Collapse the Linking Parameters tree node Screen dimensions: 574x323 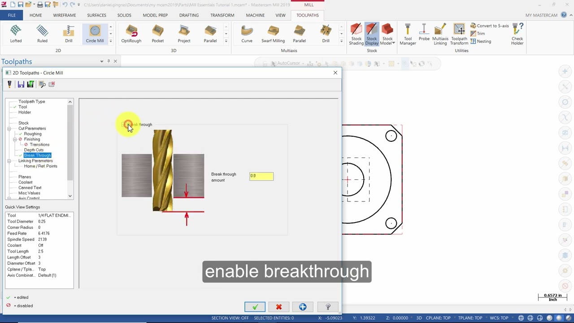coord(9,161)
